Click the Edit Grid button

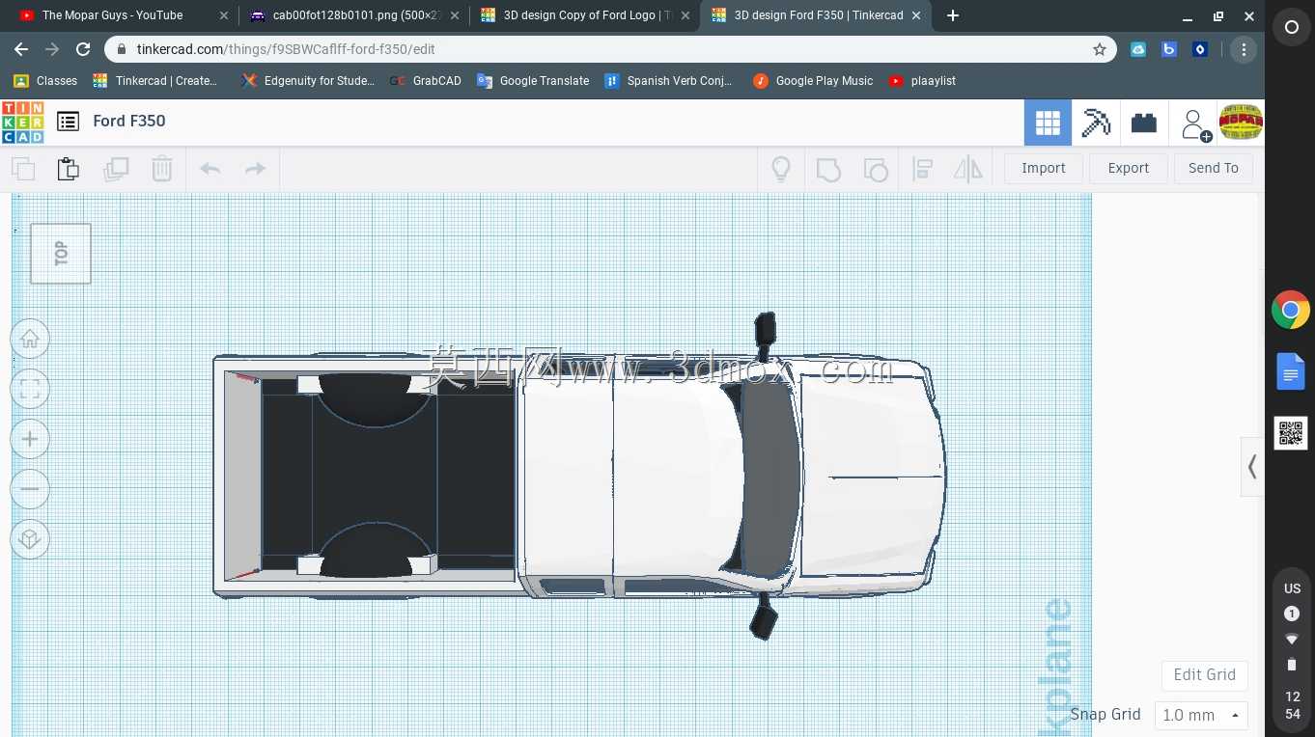(1205, 674)
